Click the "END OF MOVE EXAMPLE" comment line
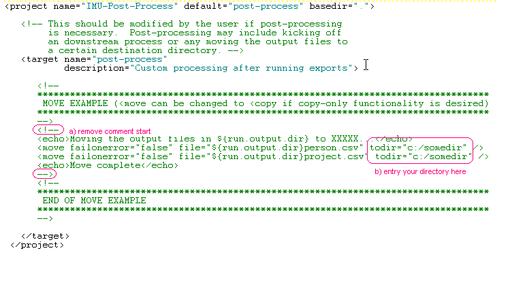This screenshot has width=510, height=289. [x=95, y=201]
